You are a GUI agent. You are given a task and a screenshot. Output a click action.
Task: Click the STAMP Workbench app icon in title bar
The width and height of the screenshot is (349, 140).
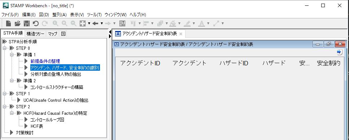tap(5, 5)
